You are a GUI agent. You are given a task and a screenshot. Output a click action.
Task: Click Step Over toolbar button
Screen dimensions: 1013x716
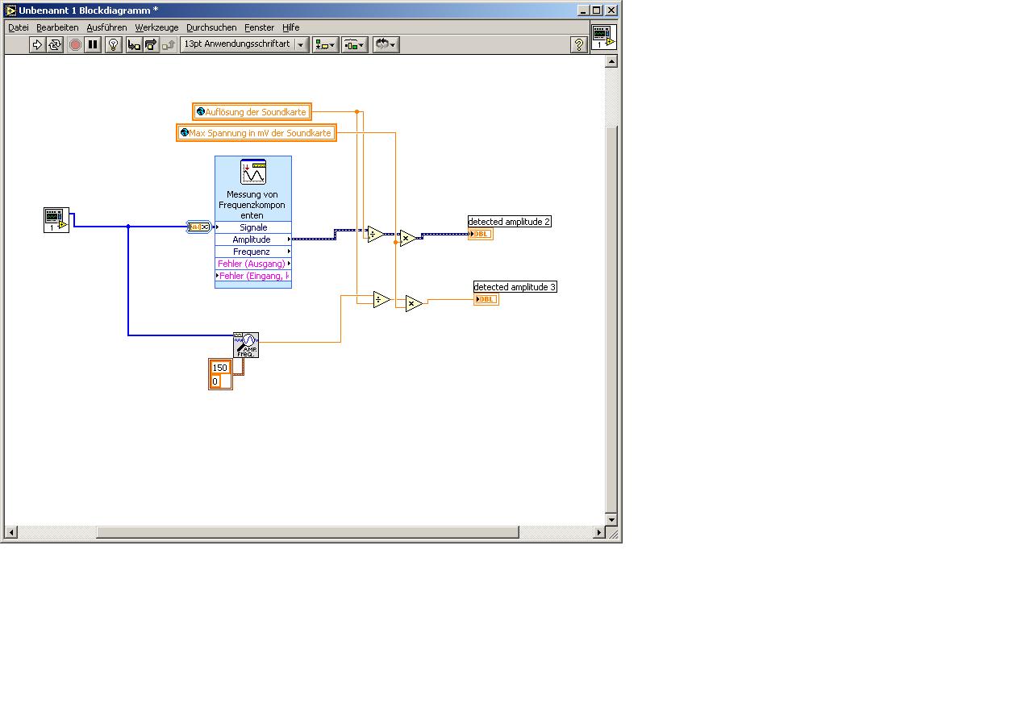coord(151,45)
